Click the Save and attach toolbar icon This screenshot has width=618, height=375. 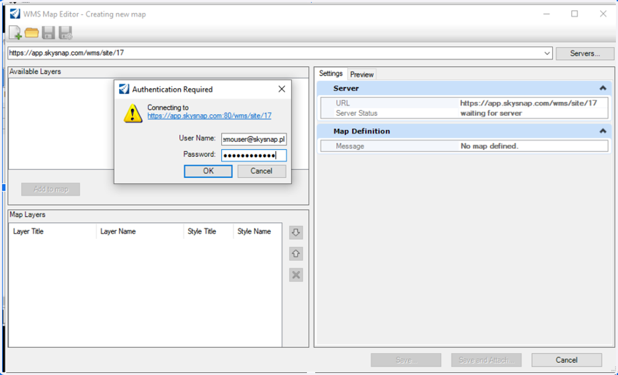click(65, 33)
